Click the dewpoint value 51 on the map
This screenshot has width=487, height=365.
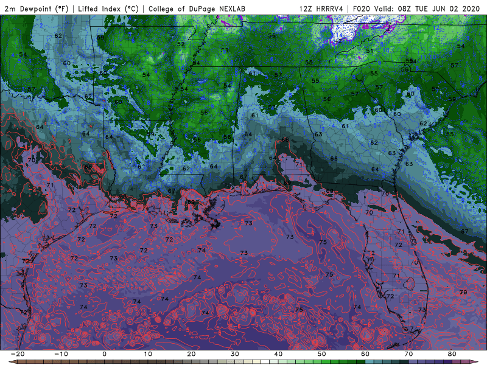(370, 51)
